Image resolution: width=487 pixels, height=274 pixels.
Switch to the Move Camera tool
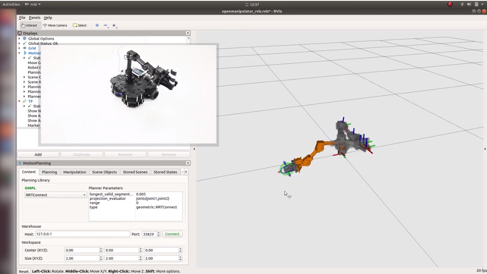tap(56, 25)
